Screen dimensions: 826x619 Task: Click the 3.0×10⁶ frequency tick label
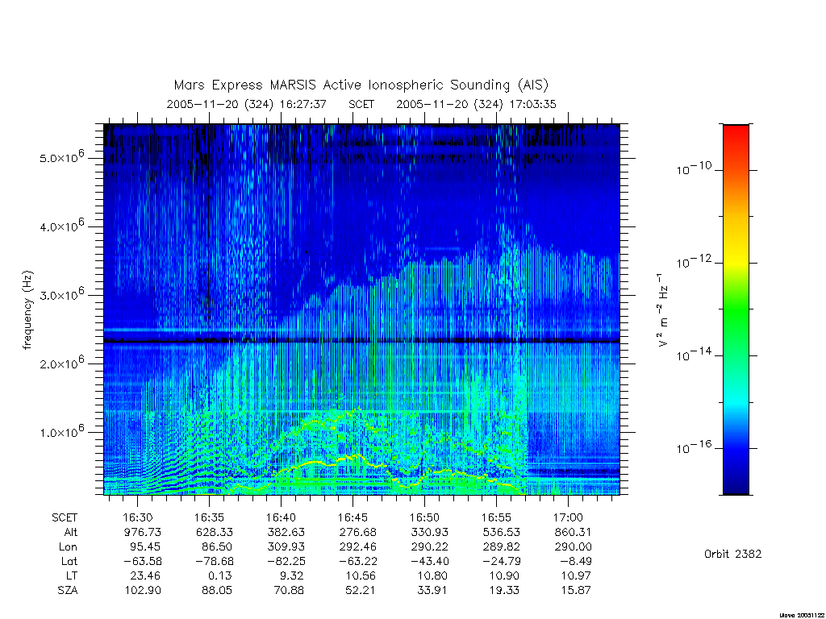click(x=61, y=294)
